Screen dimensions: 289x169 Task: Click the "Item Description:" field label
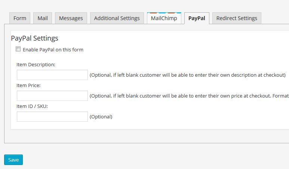click(x=36, y=65)
